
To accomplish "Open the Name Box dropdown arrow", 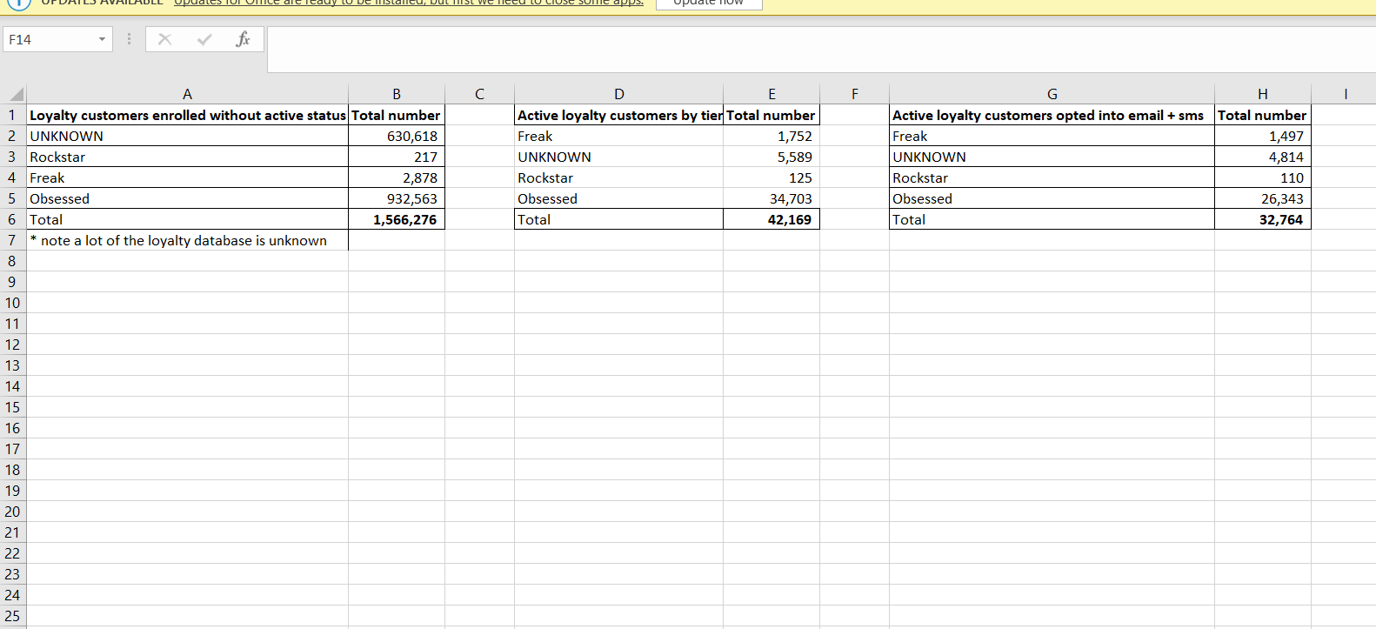I will (x=102, y=39).
